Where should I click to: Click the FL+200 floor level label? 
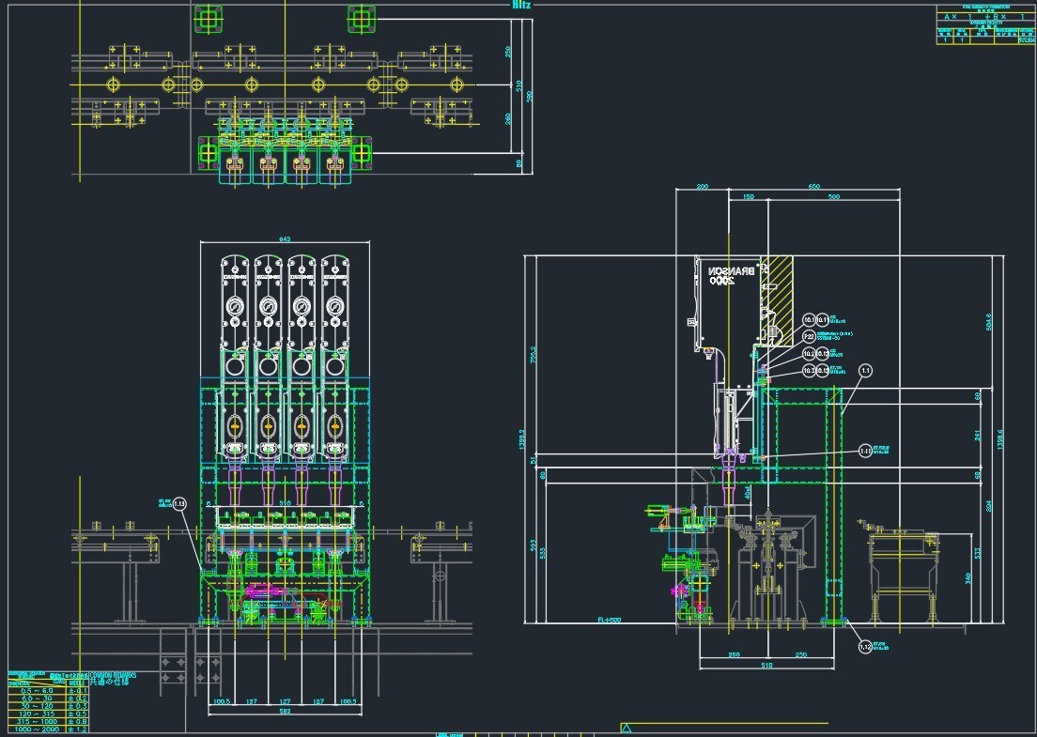609,620
